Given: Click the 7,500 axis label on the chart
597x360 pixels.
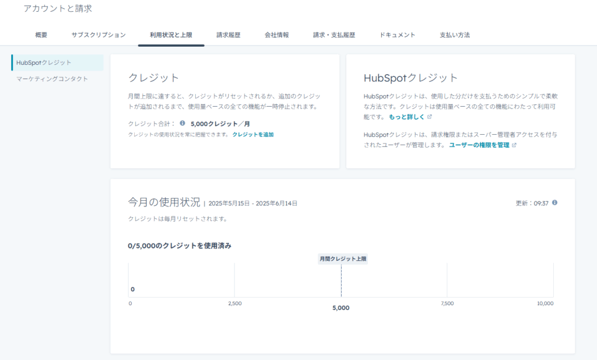Looking at the screenshot, I should [447, 303].
